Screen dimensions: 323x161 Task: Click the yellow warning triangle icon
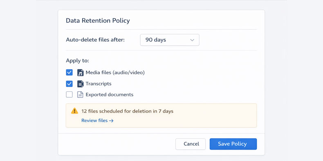click(74, 111)
